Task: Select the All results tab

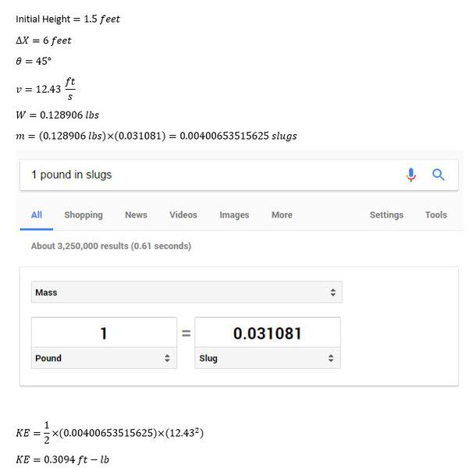Action: click(x=37, y=214)
